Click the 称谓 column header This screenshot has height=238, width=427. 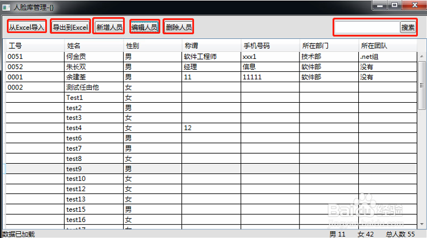click(x=211, y=46)
